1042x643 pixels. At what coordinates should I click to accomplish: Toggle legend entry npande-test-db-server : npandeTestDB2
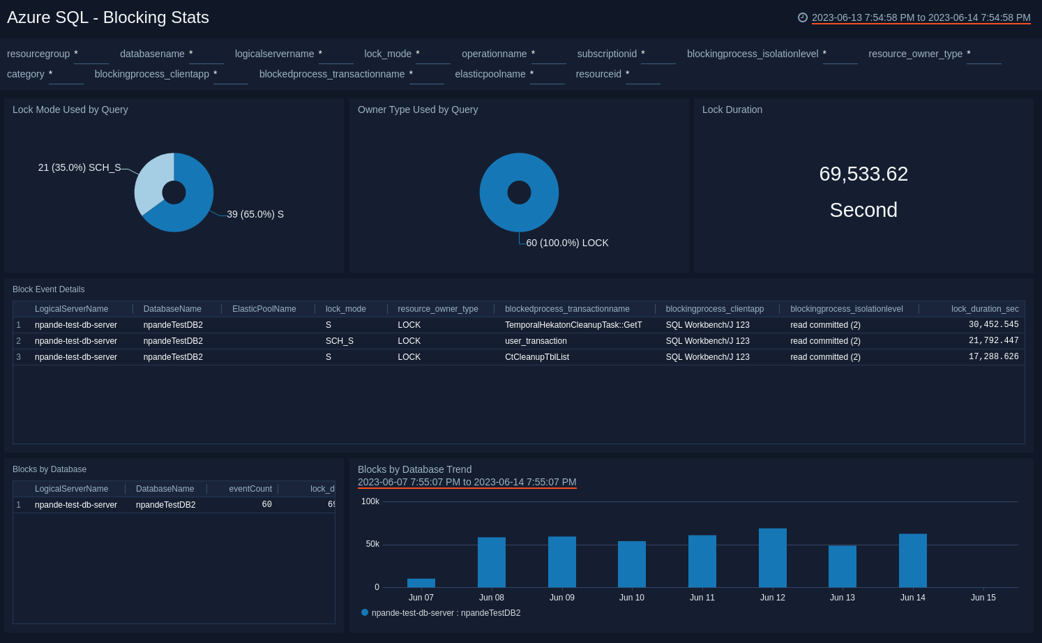click(x=441, y=613)
